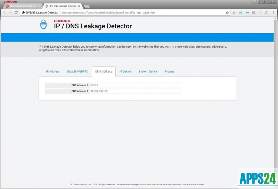
Task: Open a new browser tab
Action: [x=87, y=6]
